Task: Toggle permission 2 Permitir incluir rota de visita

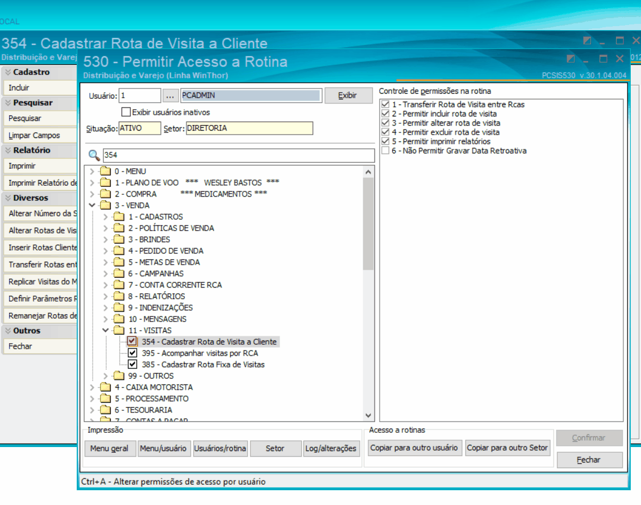Action: click(385, 114)
